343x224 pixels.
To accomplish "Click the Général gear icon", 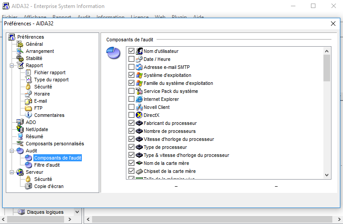I will (20, 44).
